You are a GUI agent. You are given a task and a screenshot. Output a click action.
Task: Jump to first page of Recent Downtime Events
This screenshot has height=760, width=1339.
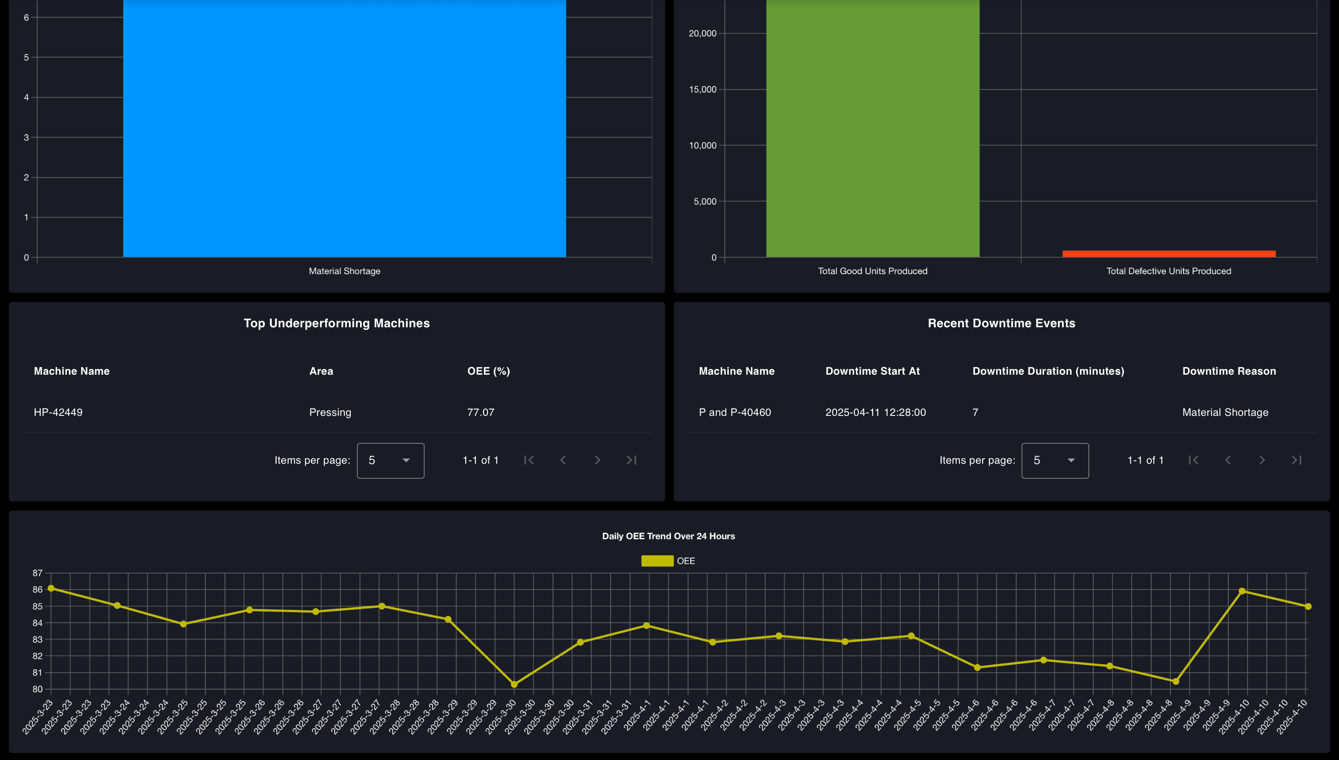(x=1193, y=460)
